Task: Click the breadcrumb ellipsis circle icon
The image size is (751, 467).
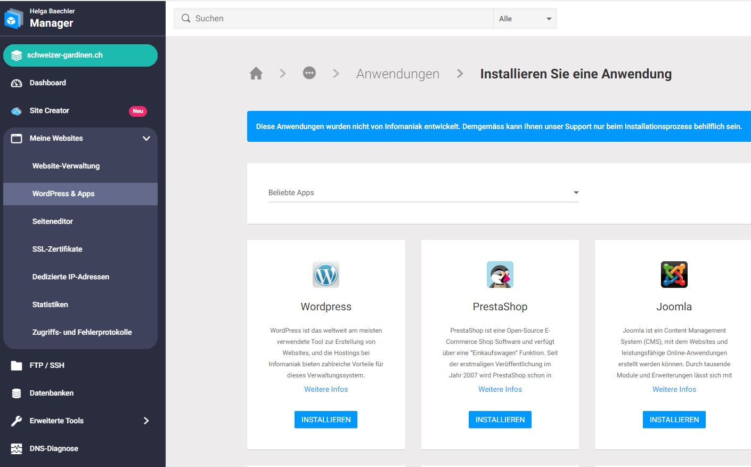Action: coord(309,73)
